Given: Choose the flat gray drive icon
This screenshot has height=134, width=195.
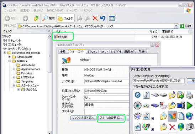Looking at the screenshot, I should pyautogui.click(x=163, y=95).
